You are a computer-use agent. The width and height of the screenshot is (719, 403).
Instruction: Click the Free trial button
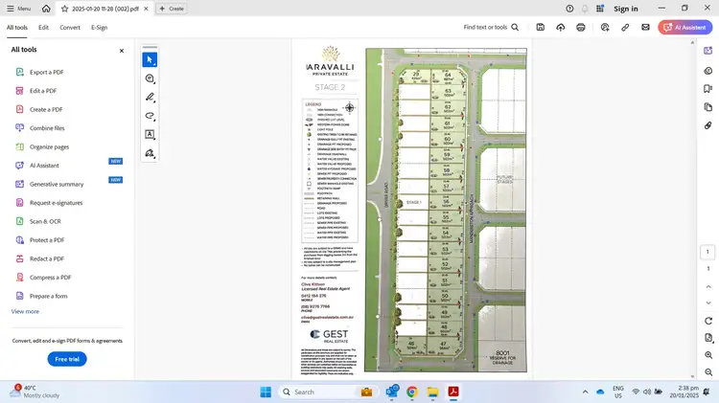coord(67,359)
